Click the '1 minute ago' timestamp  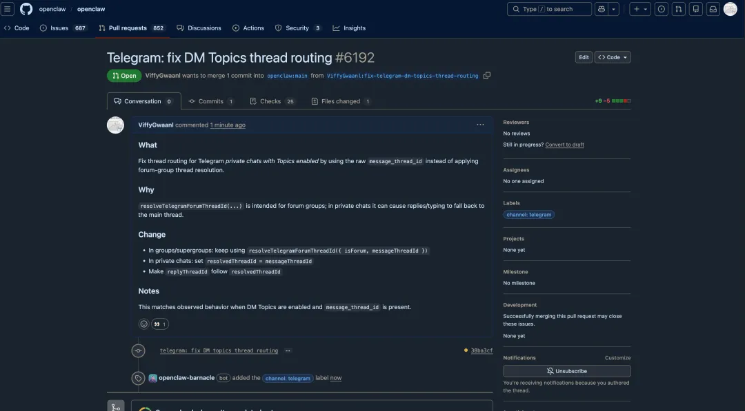coord(228,125)
